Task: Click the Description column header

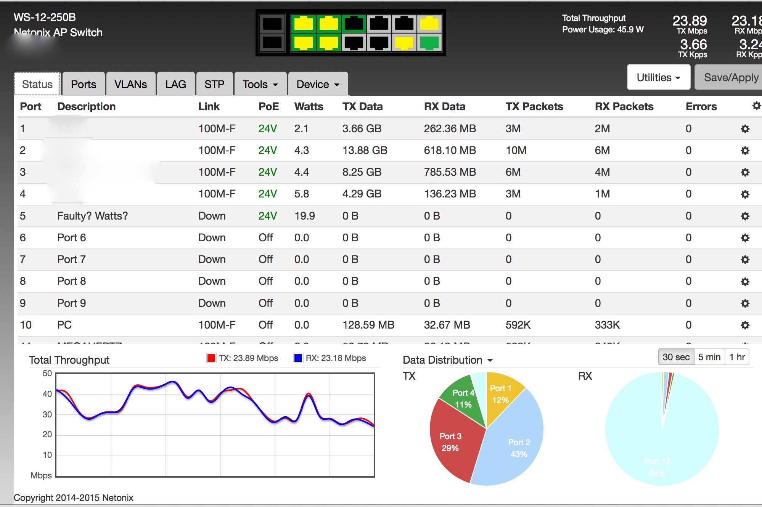Action: [87, 106]
